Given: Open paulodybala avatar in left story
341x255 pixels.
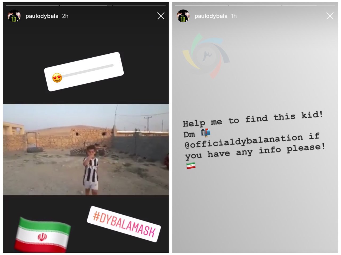Looking at the screenshot, I should [14, 16].
